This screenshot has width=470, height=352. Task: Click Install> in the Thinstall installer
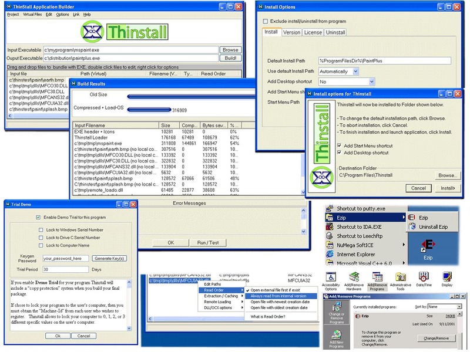448,188
